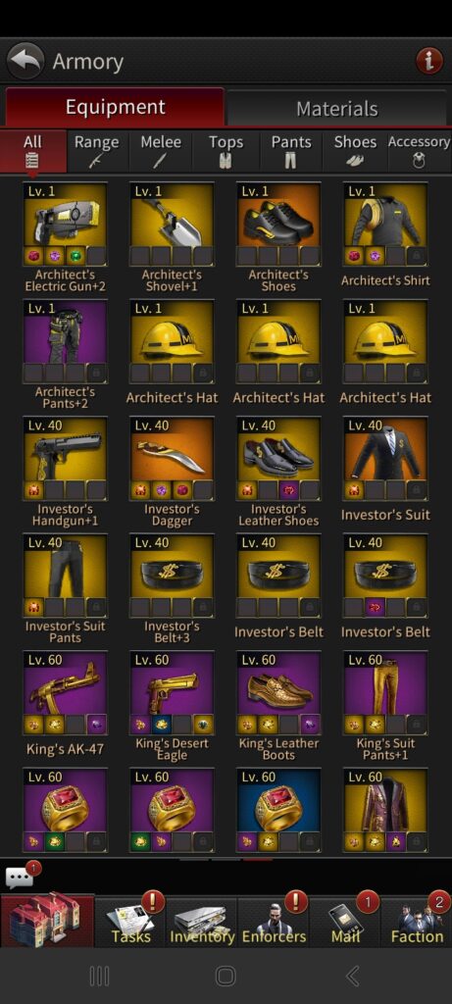The width and height of the screenshot is (452, 1004).
Task: Tap the back arrow next to Armory
Action: click(x=25, y=61)
